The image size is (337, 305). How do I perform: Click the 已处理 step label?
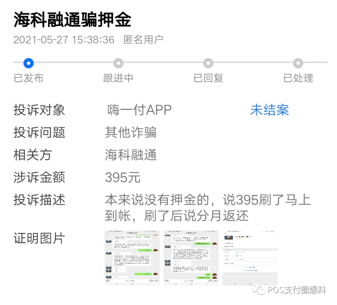pos(298,78)
